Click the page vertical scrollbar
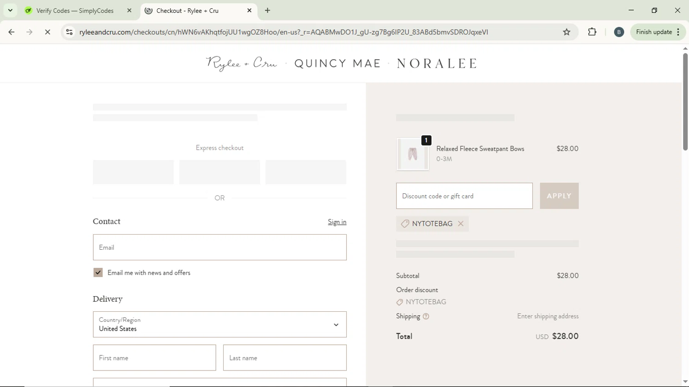The image size is (689, 387). 685,102
